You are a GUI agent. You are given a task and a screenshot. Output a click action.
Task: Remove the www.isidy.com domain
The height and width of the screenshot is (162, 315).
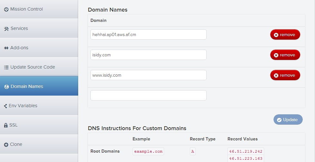pos(285,75)
